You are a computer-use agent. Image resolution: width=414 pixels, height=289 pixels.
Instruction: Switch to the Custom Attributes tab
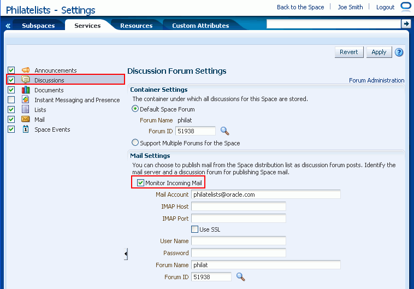tap(200, 26)
